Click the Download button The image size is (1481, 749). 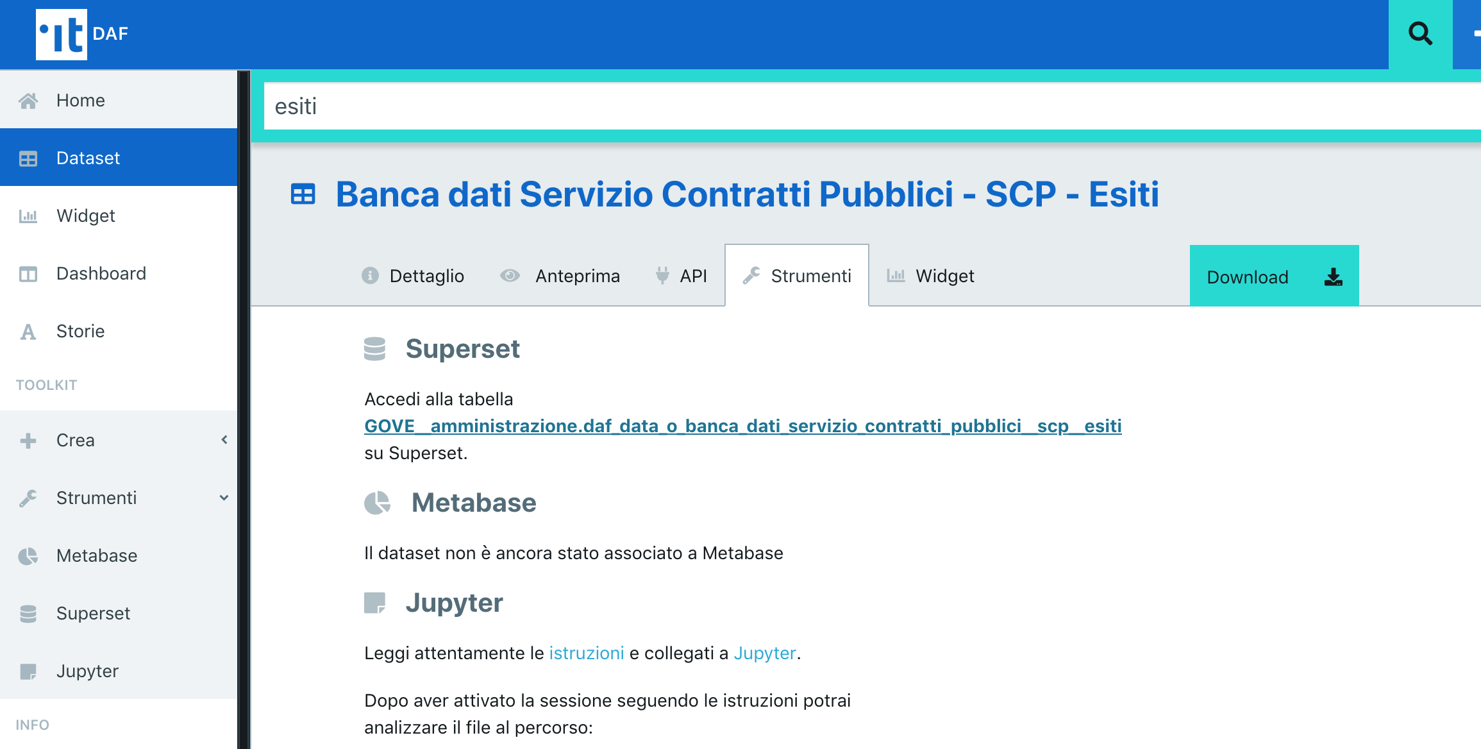point(1274,276)
